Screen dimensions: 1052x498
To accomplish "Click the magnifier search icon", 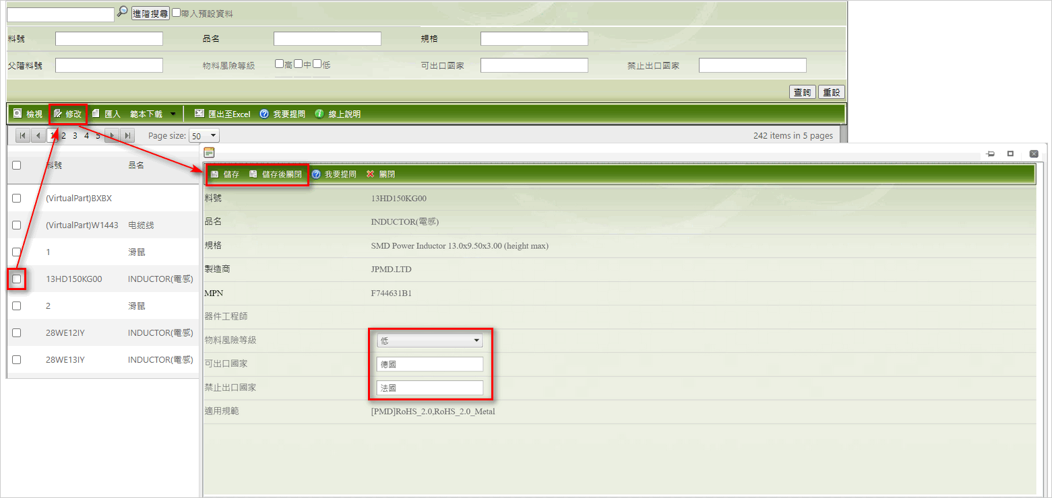I will (x=122, y=11).
